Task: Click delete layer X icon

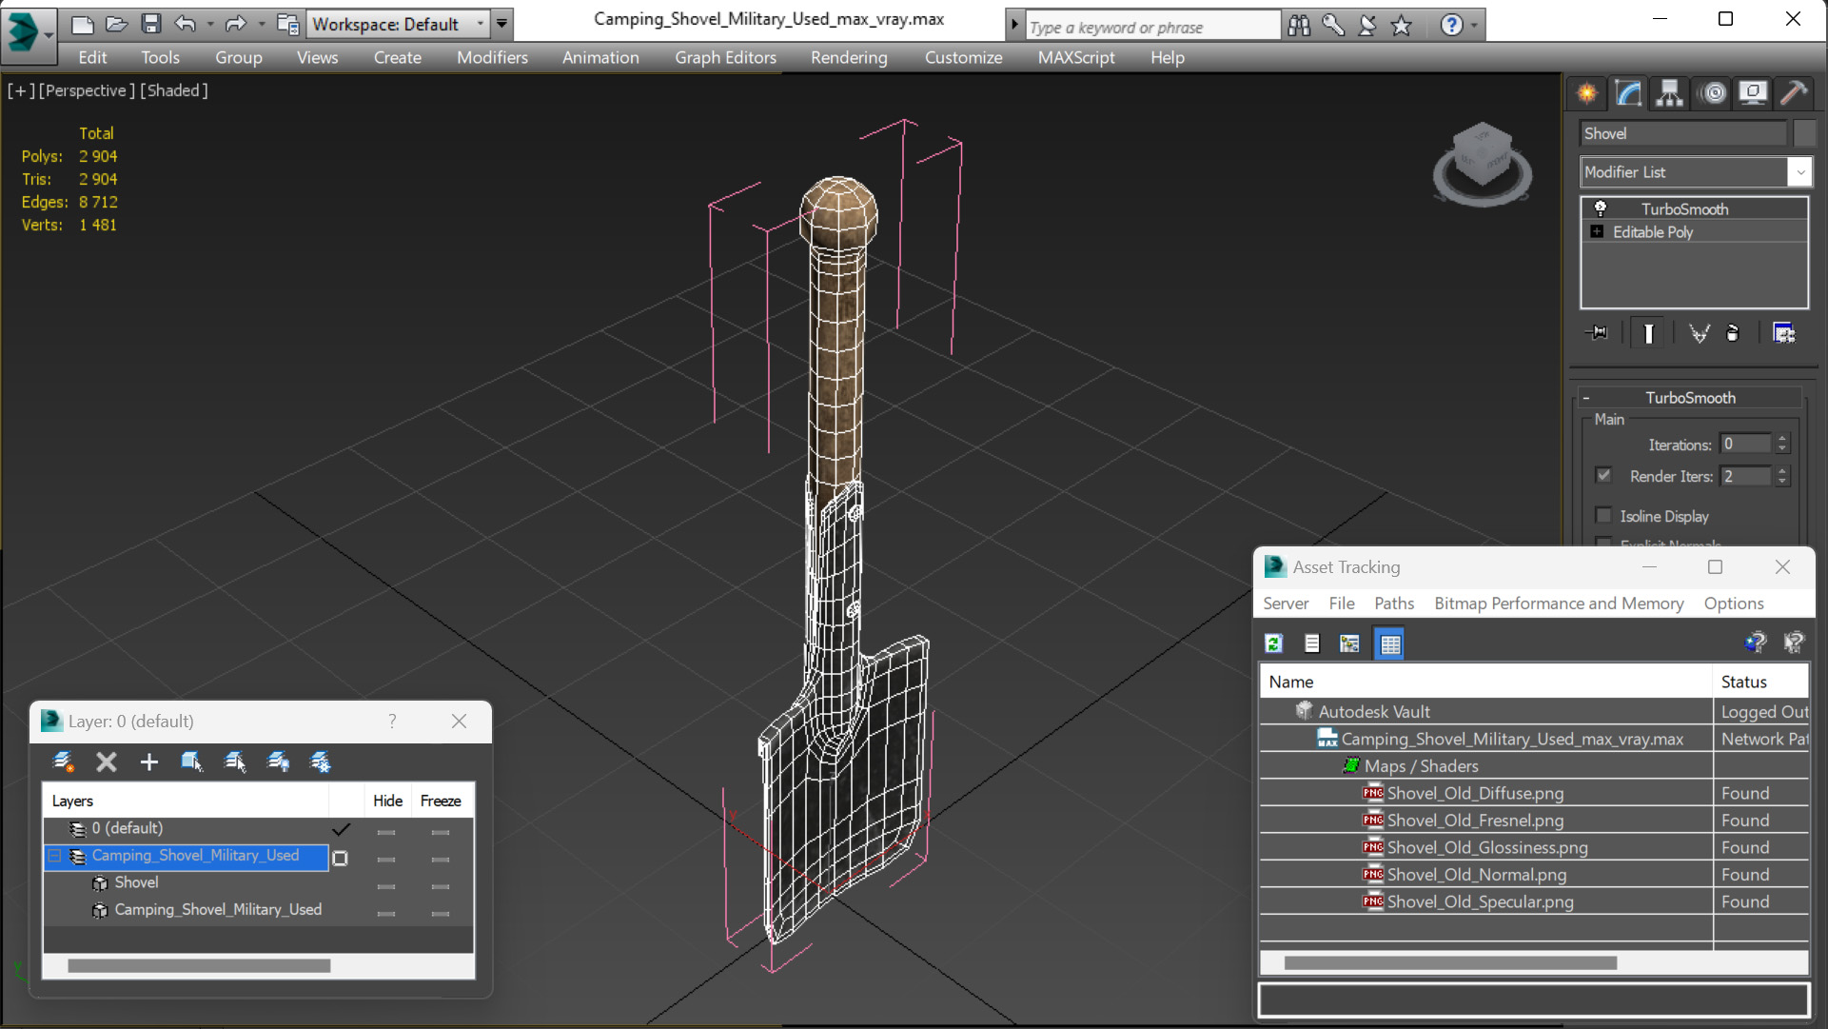Action: pos(107,762)
